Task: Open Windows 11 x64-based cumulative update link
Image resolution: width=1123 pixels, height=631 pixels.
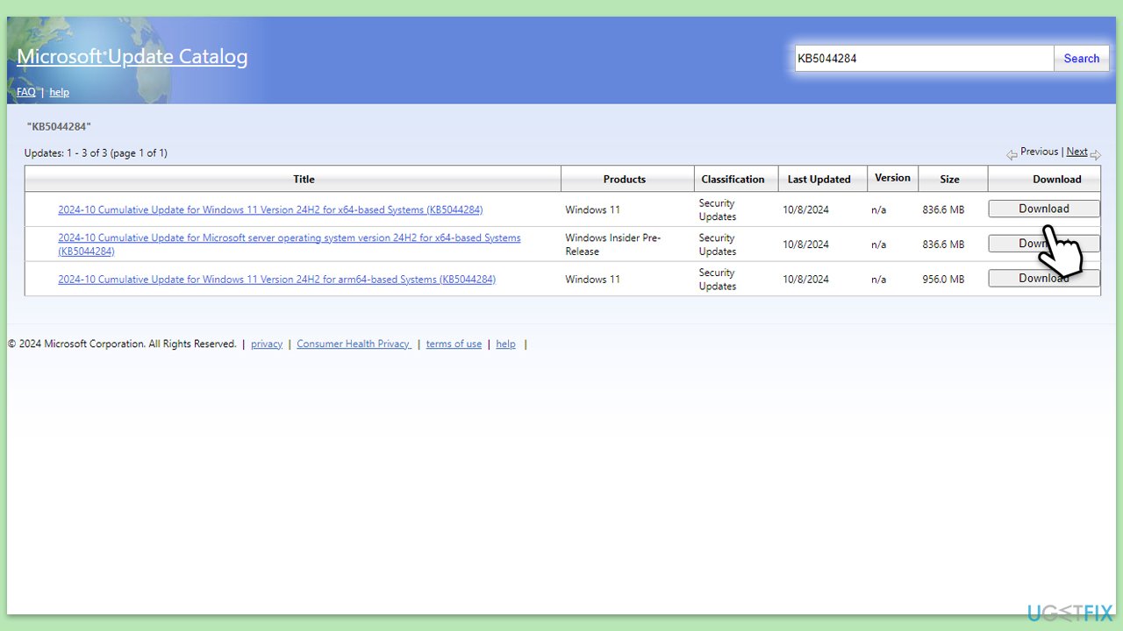Action: pos(270,209)
